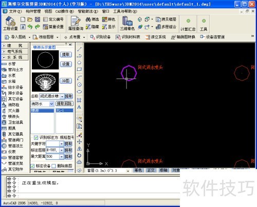Click 提取 button beside 2D preview

coord(66,54)
